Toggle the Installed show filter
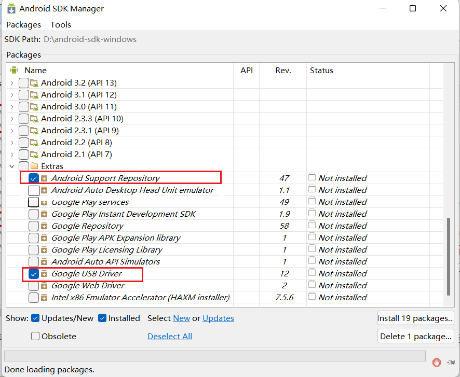 coord(102,318)
